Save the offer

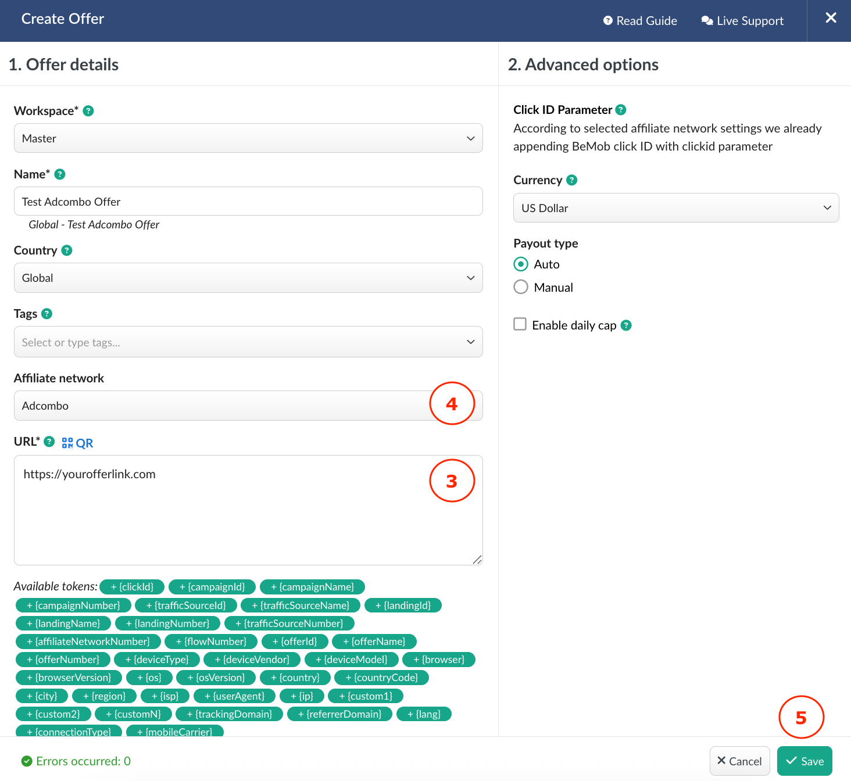[x=804, y=761]
